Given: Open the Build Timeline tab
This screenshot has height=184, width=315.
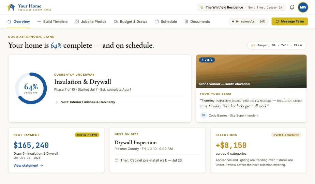Looking at the screenshot, I should click(x=52, y=21).
